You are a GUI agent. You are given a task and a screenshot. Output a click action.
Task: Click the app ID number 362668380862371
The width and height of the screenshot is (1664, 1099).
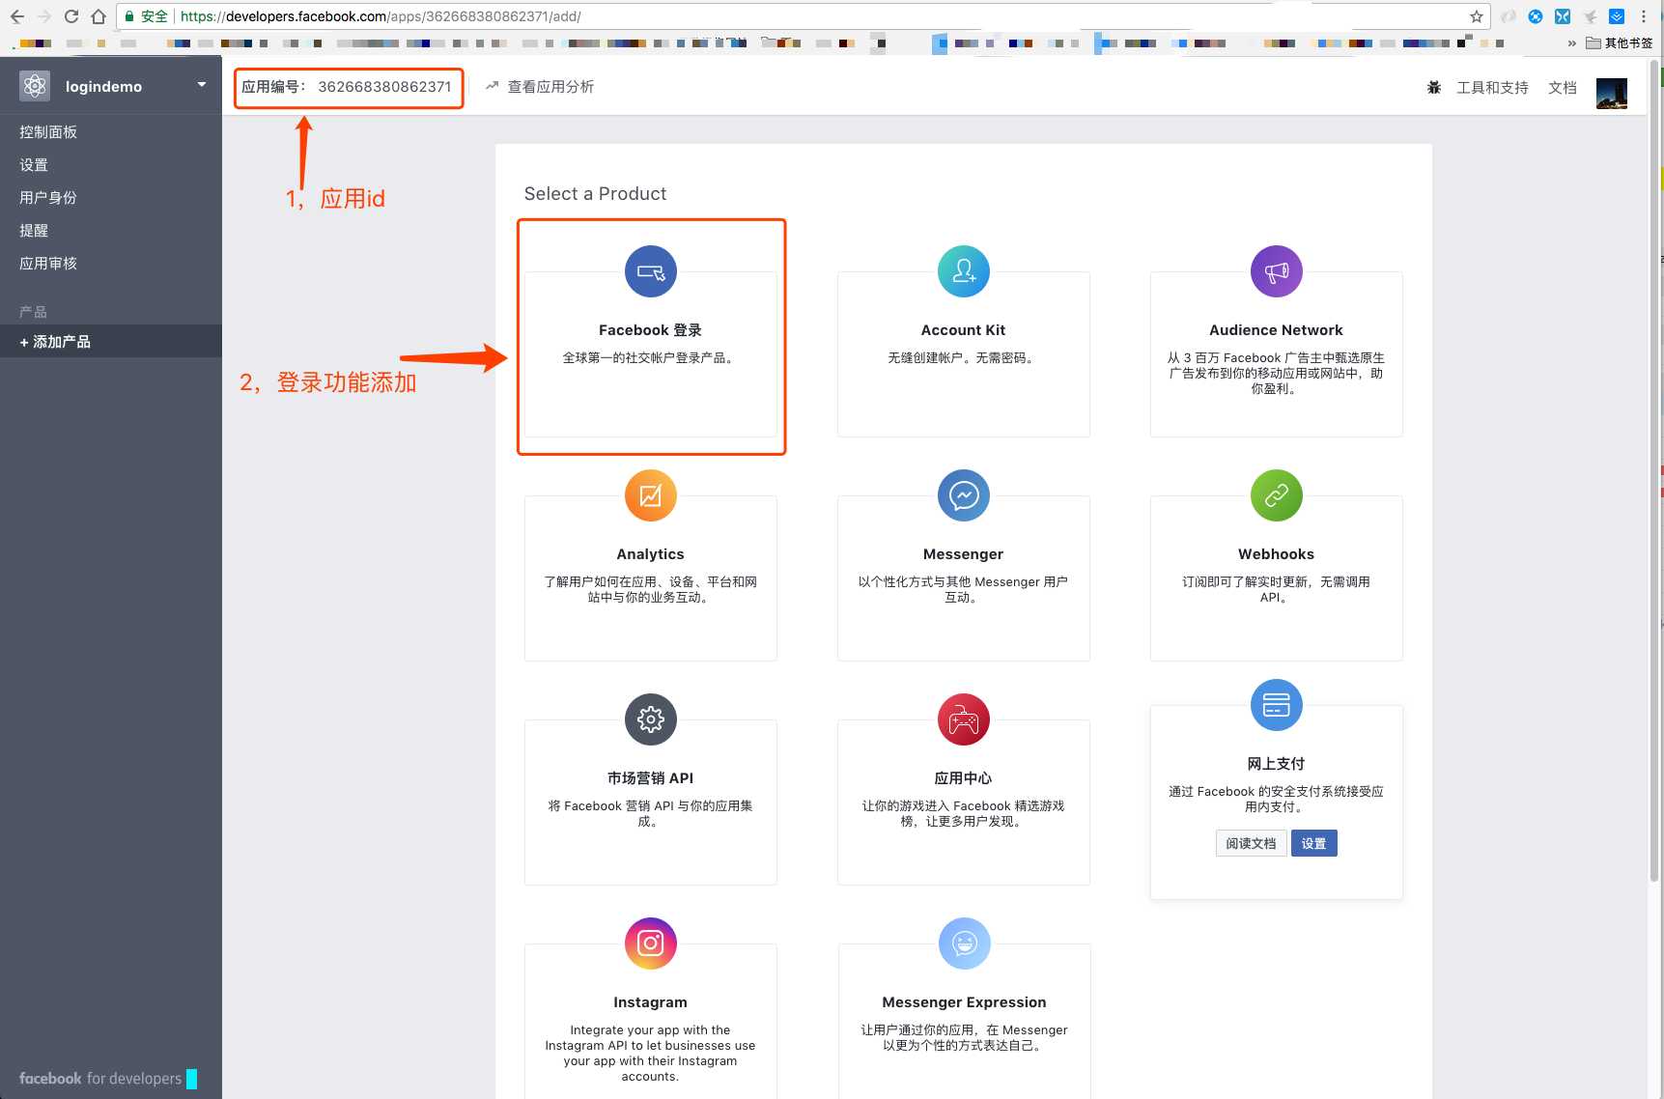384,87
